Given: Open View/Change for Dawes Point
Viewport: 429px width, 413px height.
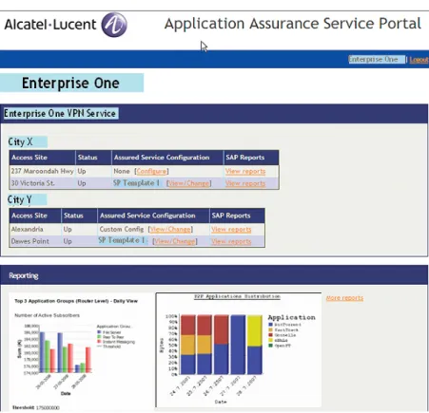Looking at the screenshot, I should click(x=175, y=241).
